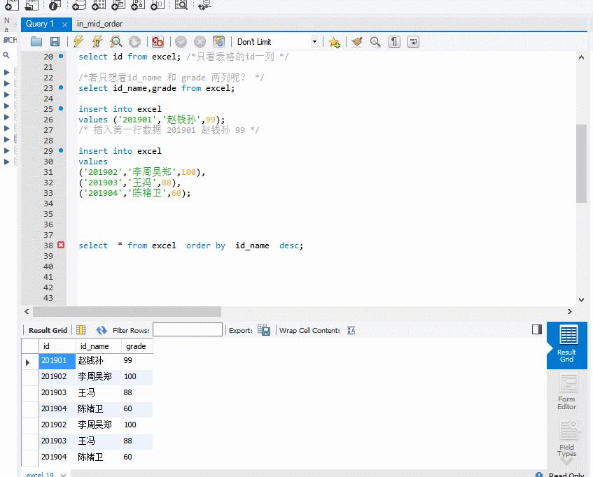
Task: Click the rollback transaction X icon
Action: click(200, 41)
